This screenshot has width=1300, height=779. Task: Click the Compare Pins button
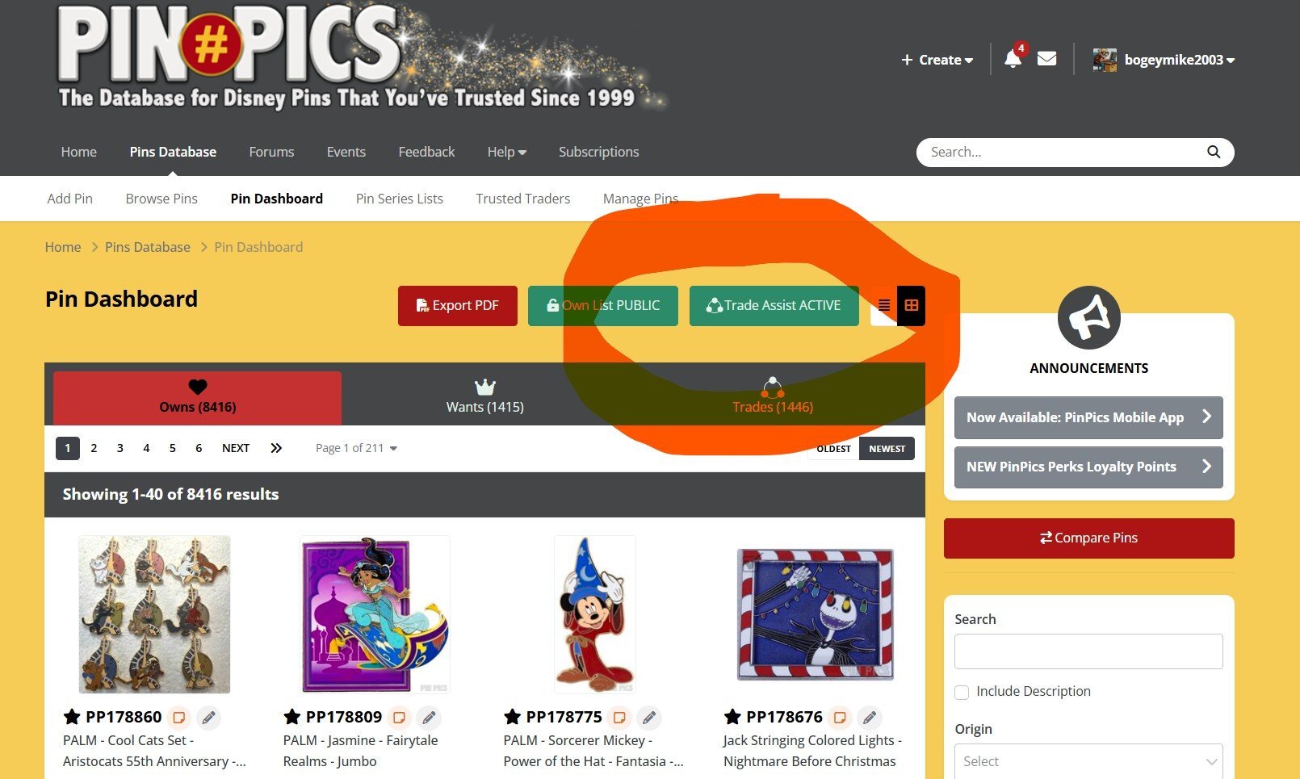[x=1088, y=538]
